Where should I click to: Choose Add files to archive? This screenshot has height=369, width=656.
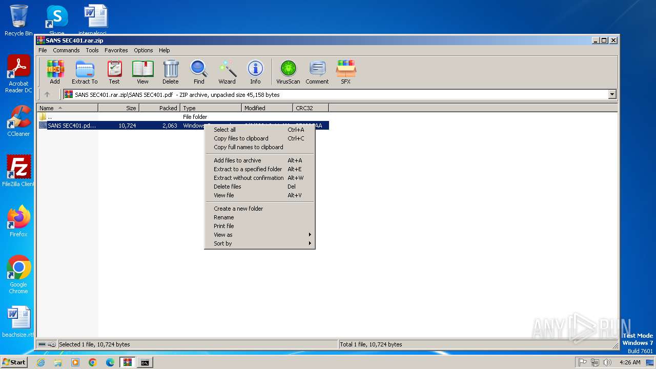click(259, 160)
